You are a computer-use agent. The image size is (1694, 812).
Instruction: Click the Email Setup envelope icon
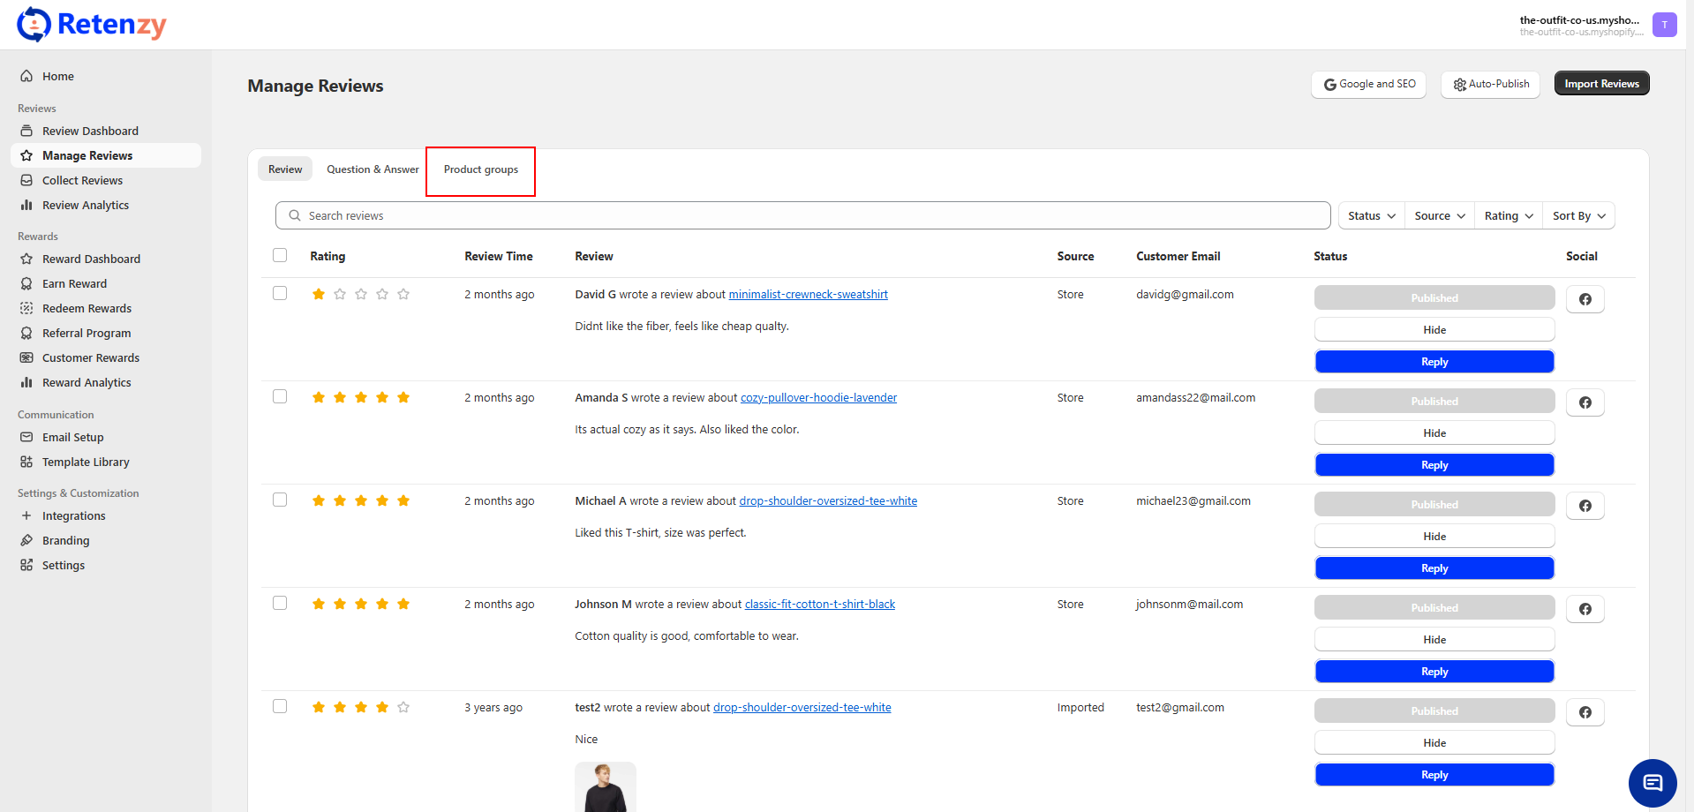tap(26, 437)
